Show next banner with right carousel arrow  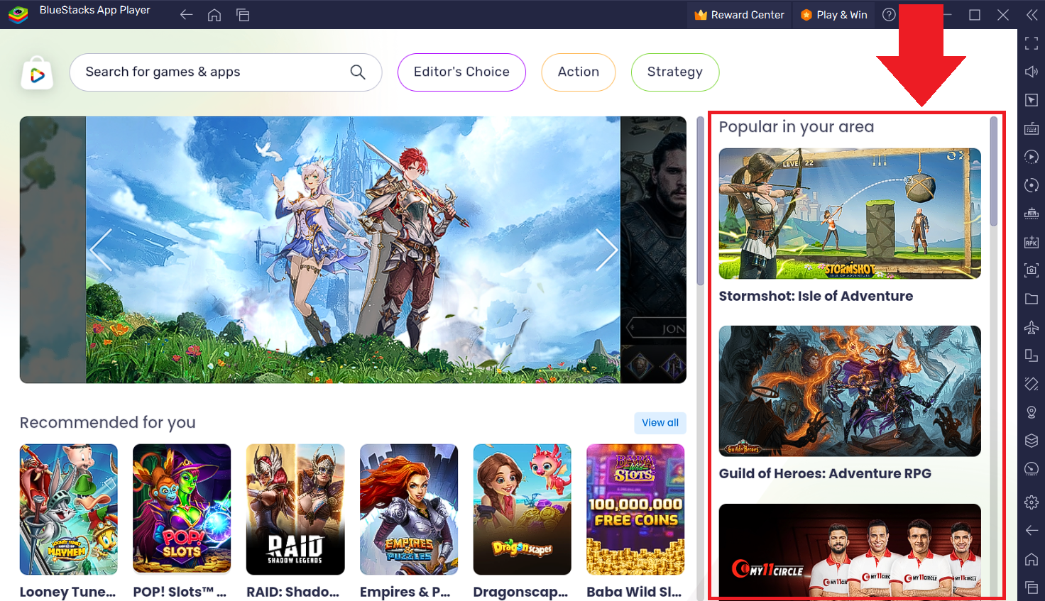coord(606,250)
